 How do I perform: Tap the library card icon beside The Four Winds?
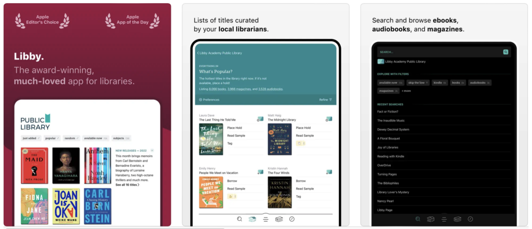(x=328, y=172)
